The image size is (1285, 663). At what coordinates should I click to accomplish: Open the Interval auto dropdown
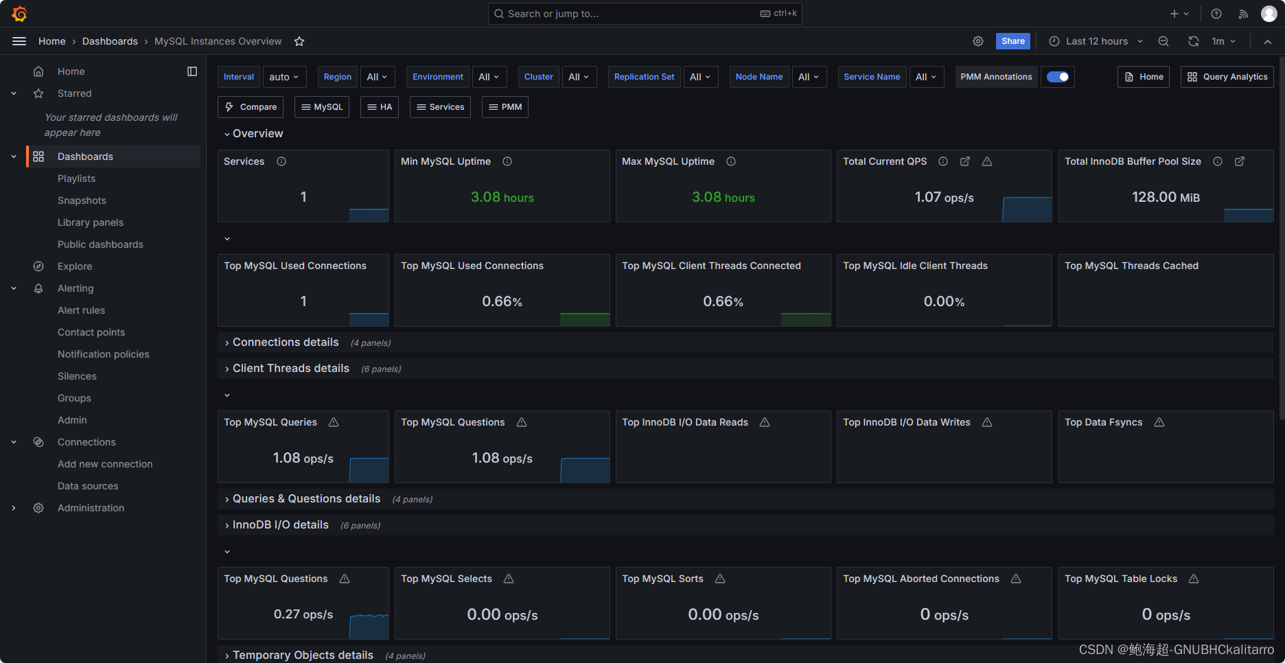[x=284, y=77]
